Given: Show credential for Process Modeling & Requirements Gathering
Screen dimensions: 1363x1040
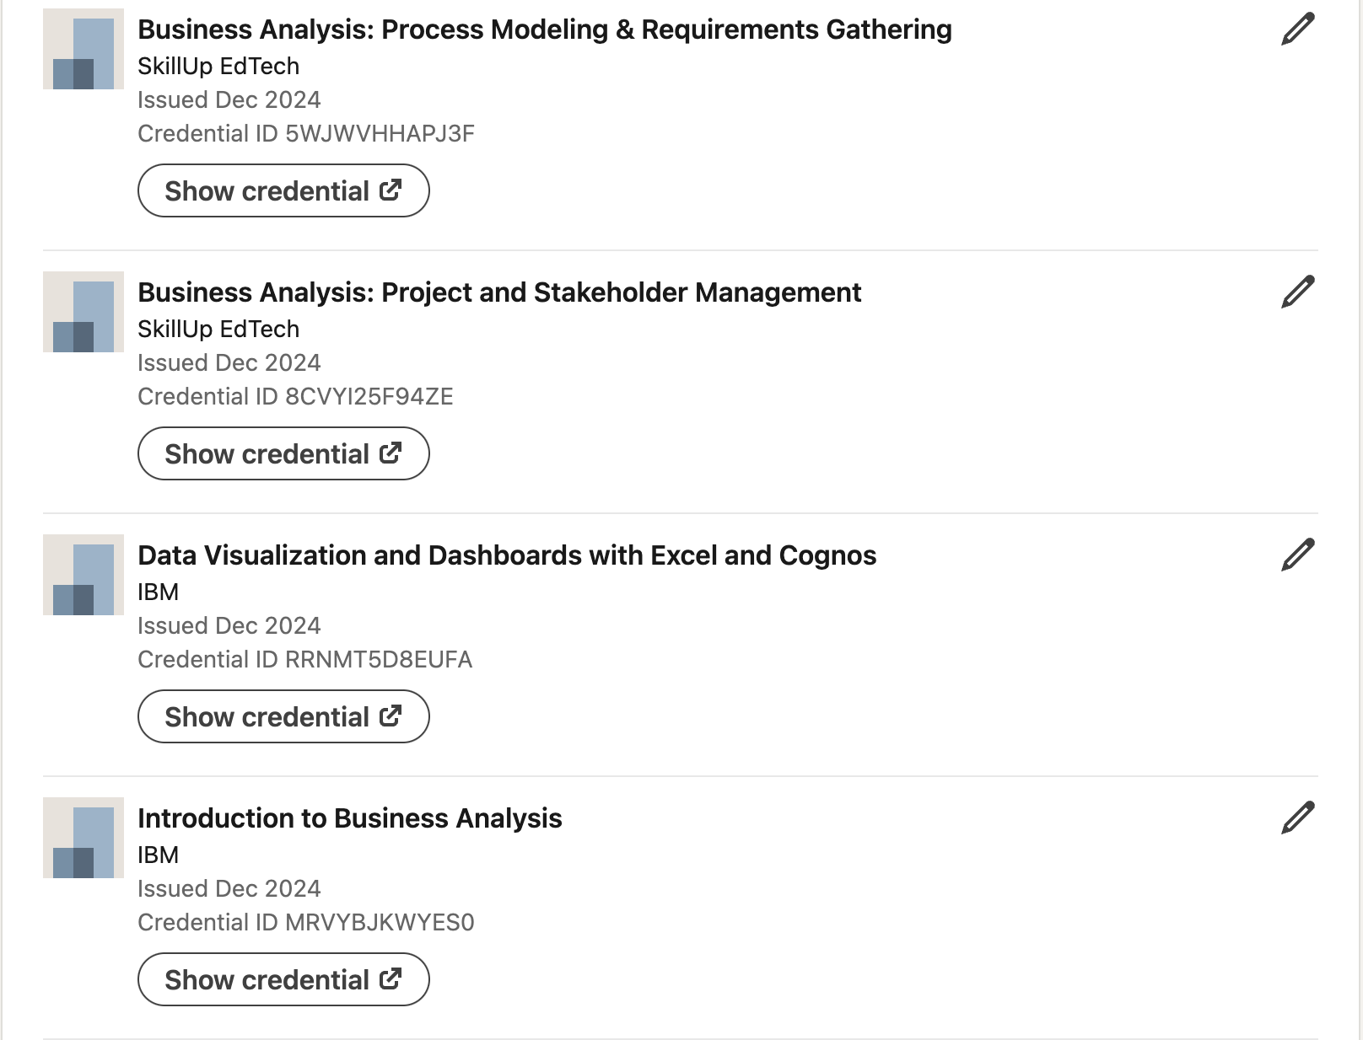Looking at the screenshot, I should (x=283, y=190).
